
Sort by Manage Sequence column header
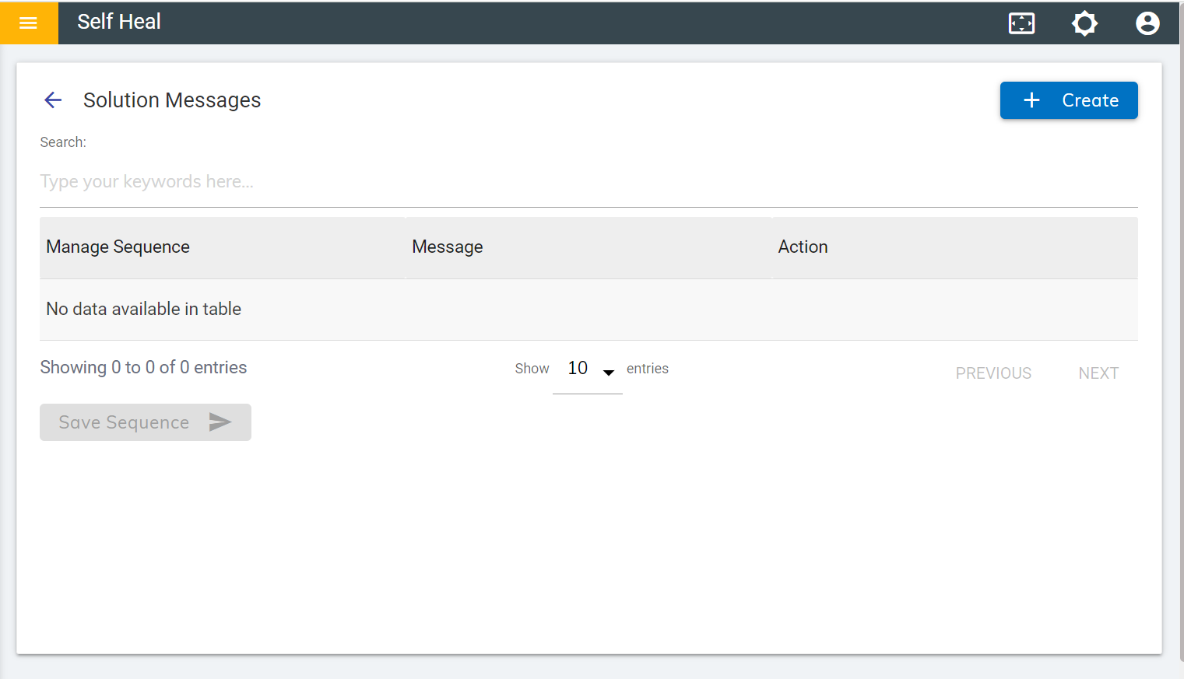(118, 247)
